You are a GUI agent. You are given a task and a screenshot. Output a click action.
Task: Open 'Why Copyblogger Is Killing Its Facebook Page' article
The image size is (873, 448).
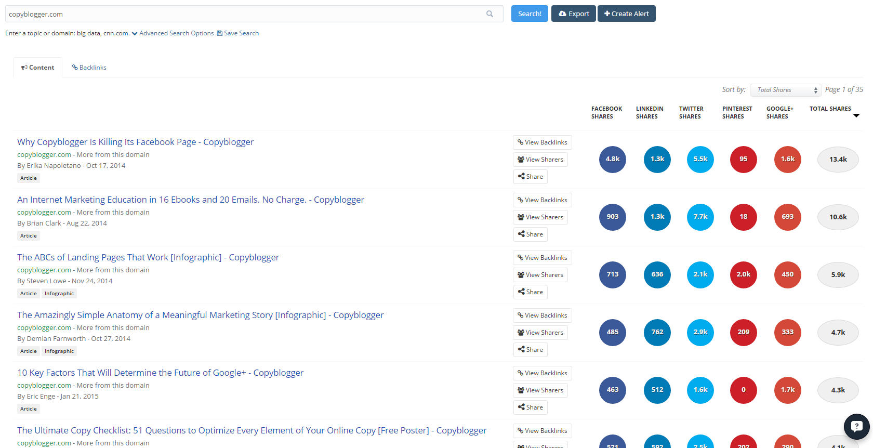tap(135, 142)
